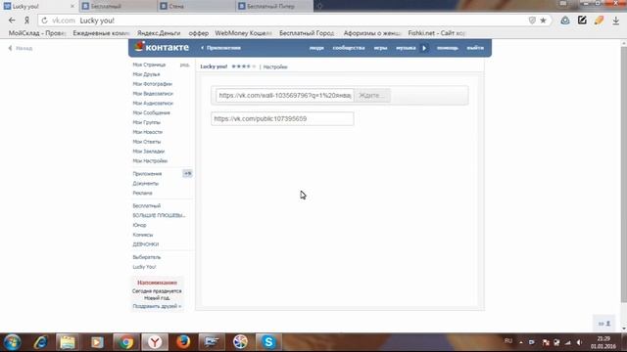Click the browser back arrow
The width and height of the screenshot is (627, 352).
(12, 21)
